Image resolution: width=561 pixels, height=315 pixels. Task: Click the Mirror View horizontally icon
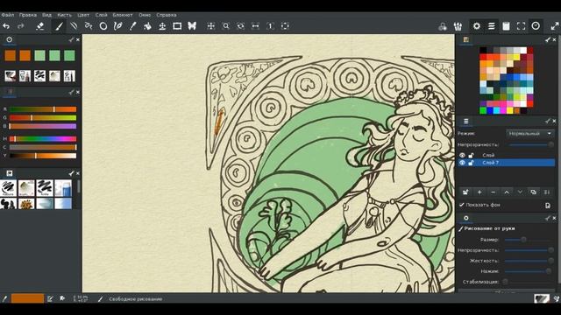tap(255, 26)
